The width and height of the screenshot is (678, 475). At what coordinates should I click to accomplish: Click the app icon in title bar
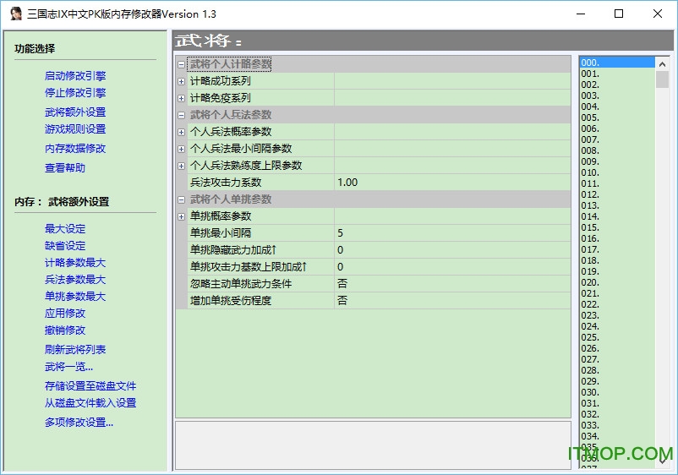pyautogui.click(x=16, y=14)
